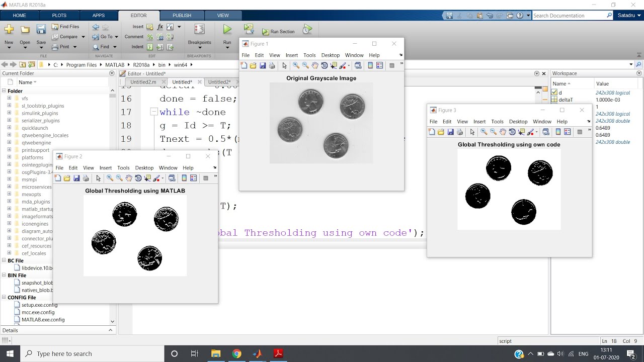This screenshot has height=362, width=644.
Task: Click Open file icon in Figure 3 toolbar
Action: click(441, 132)
